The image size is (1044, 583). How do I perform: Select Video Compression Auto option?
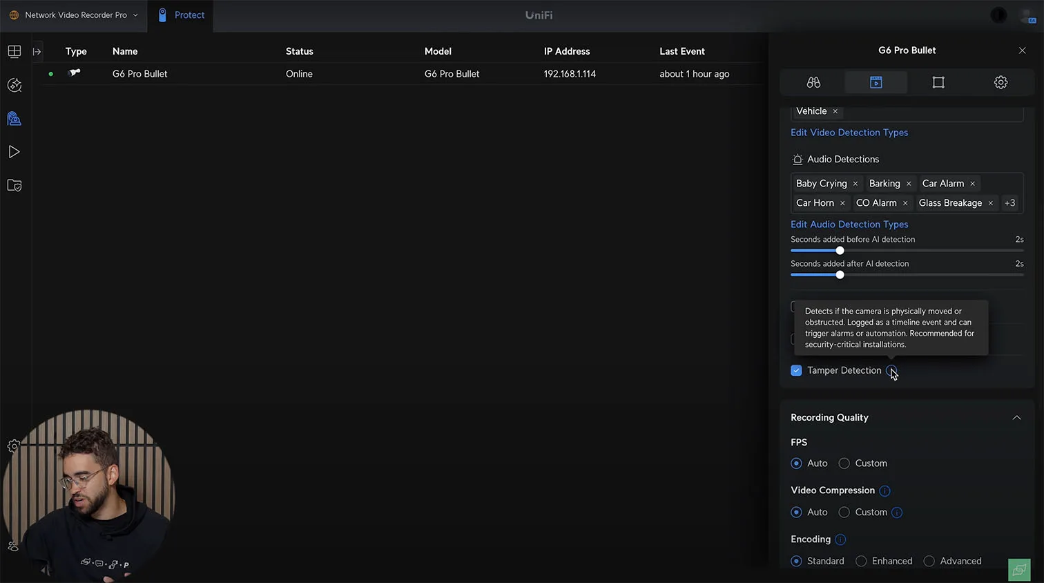(x=796, y=513)
